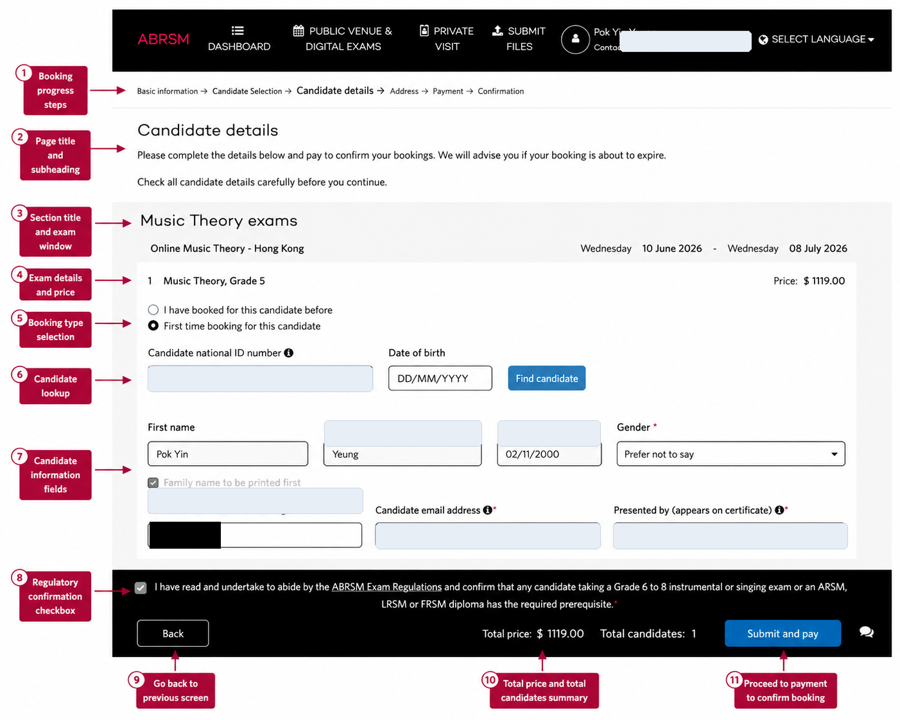The height and width of the screenshot is (720, 900).
Task: Click the list icon above Dashboard
Action: pyautogui.click(x=238, y=30)
